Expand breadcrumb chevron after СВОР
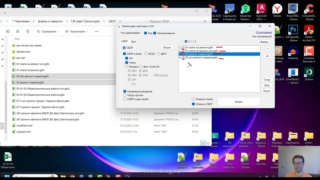This screenshot has height=180, width=320. coord(120,21)
